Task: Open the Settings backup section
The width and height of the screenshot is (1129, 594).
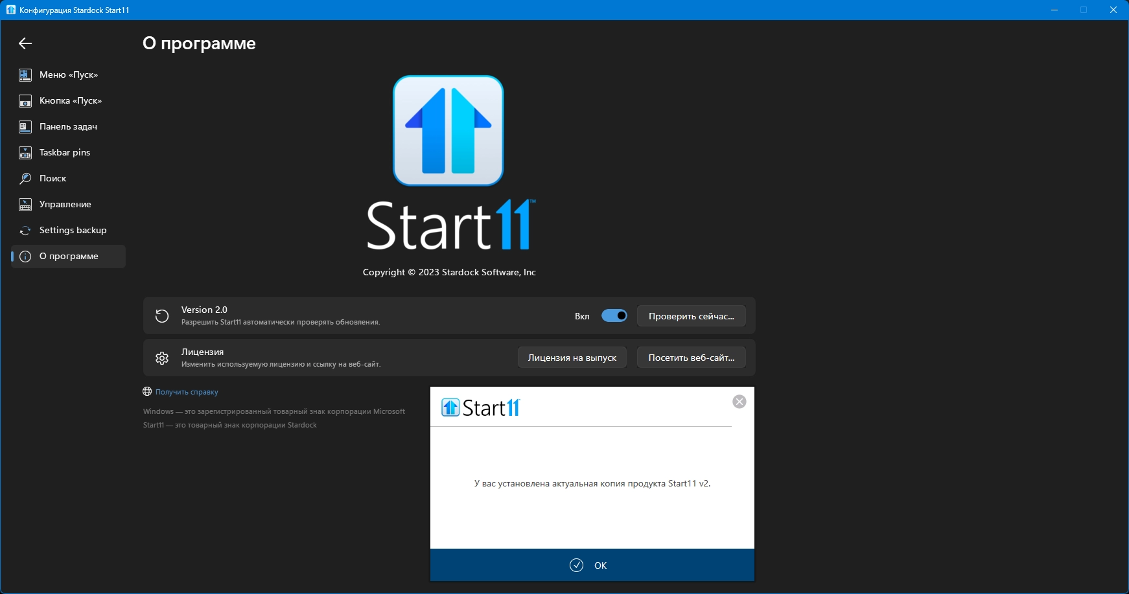Action: pos(69,231)
